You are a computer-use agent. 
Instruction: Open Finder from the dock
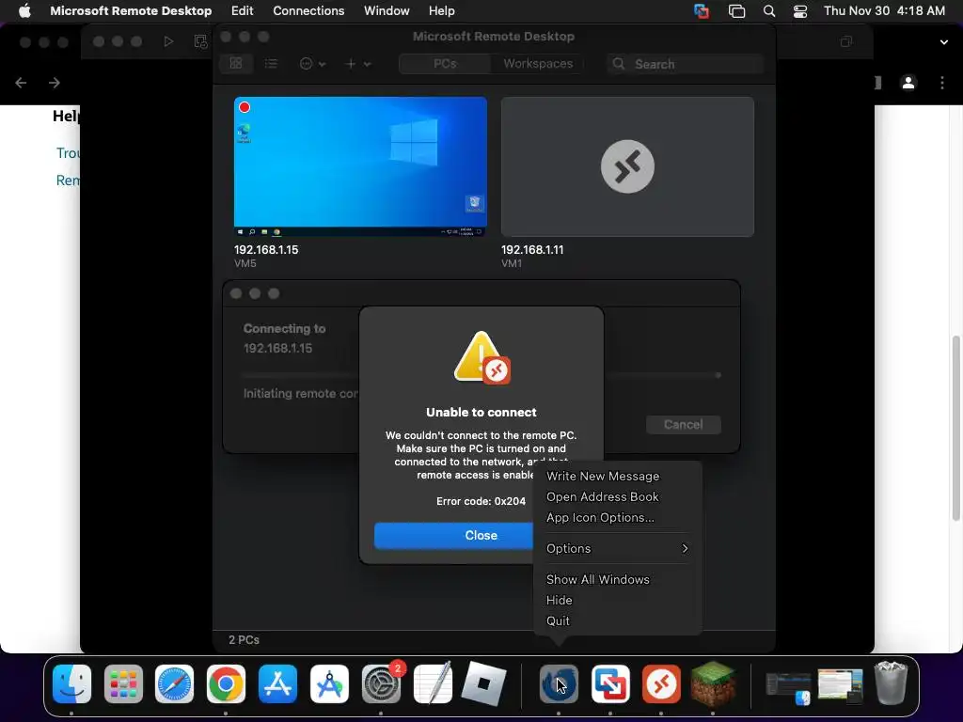(x=71, y=683)
